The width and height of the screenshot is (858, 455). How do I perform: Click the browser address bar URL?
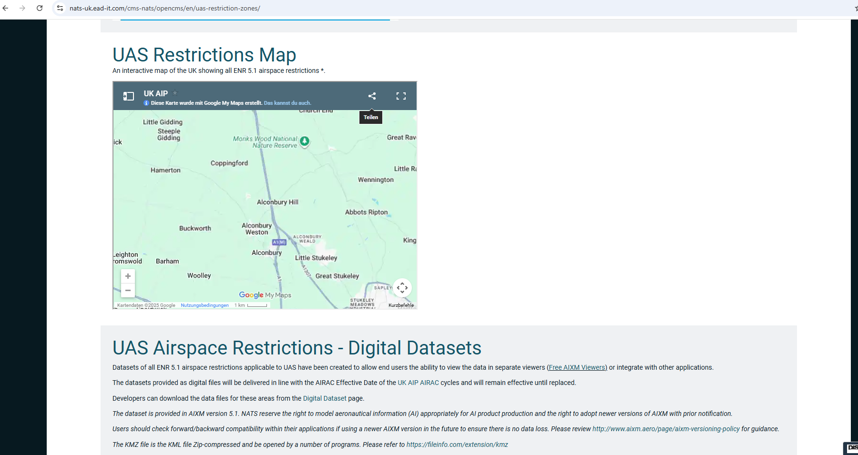pos(164,8)
